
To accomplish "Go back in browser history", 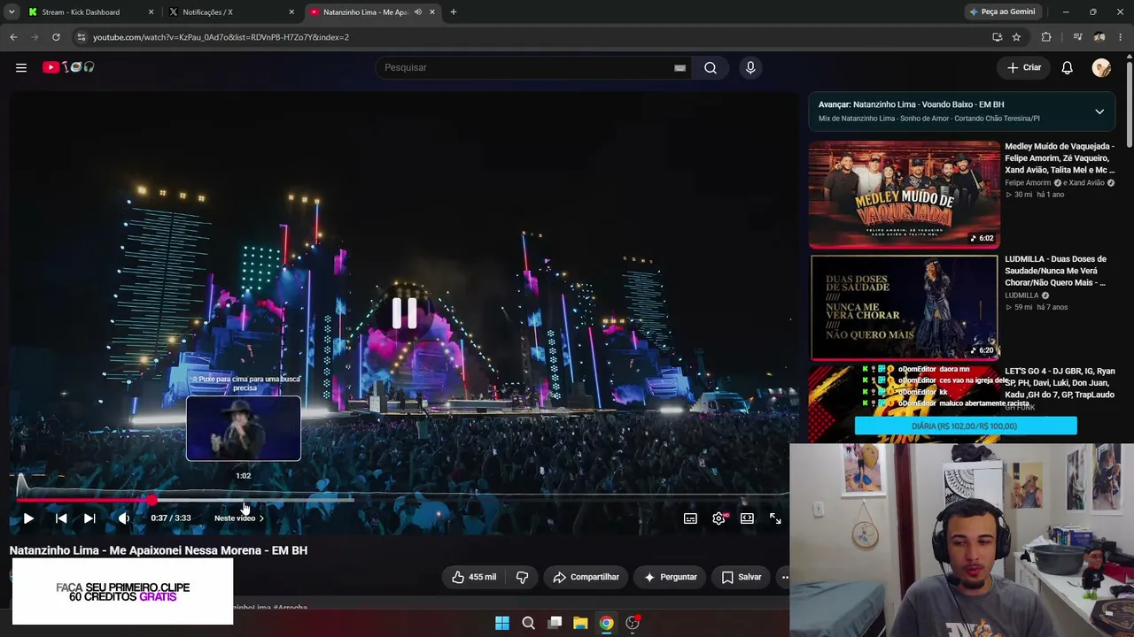I will click(13, 37).
